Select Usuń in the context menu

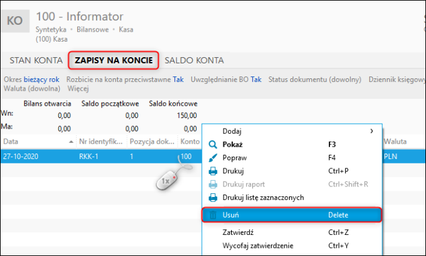click(292, 215)
